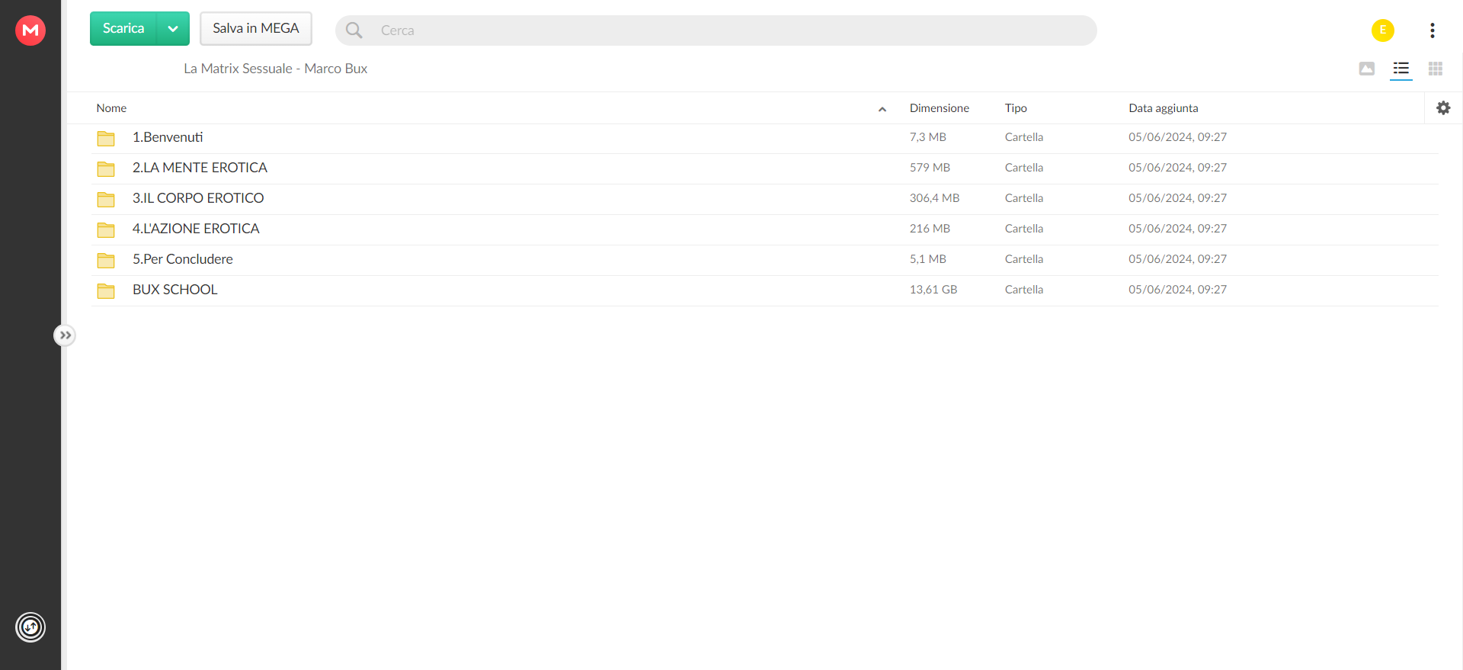Select the list view icon
Viewport: 1463px width, 670px height.
tap(1401, 69)
